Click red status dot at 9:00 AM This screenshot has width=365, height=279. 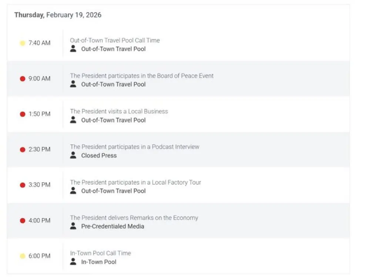tap(23, 78)
